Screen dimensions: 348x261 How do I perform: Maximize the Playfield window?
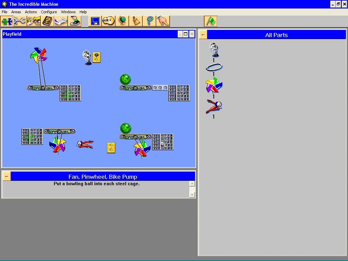(x=186, y=34)
